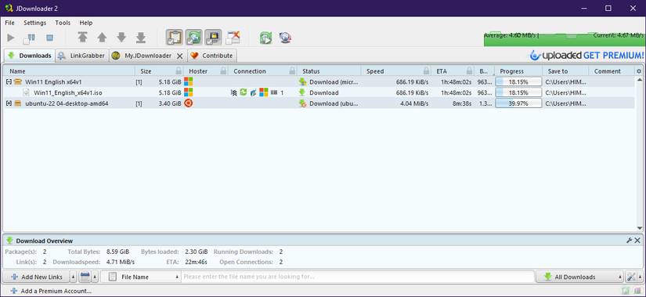Collapse the Win11 English x64v1 package
646x297 pixels.
(9, 82)
